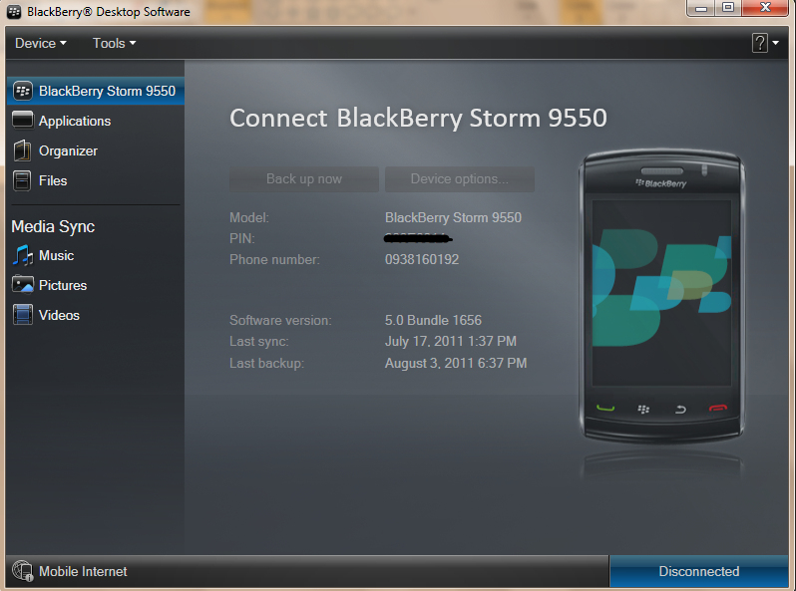The width and height of the screenshot is (796, 591).
Task: Close the BlackBerry Desktop Software window
Action: [x=765, y=8]
